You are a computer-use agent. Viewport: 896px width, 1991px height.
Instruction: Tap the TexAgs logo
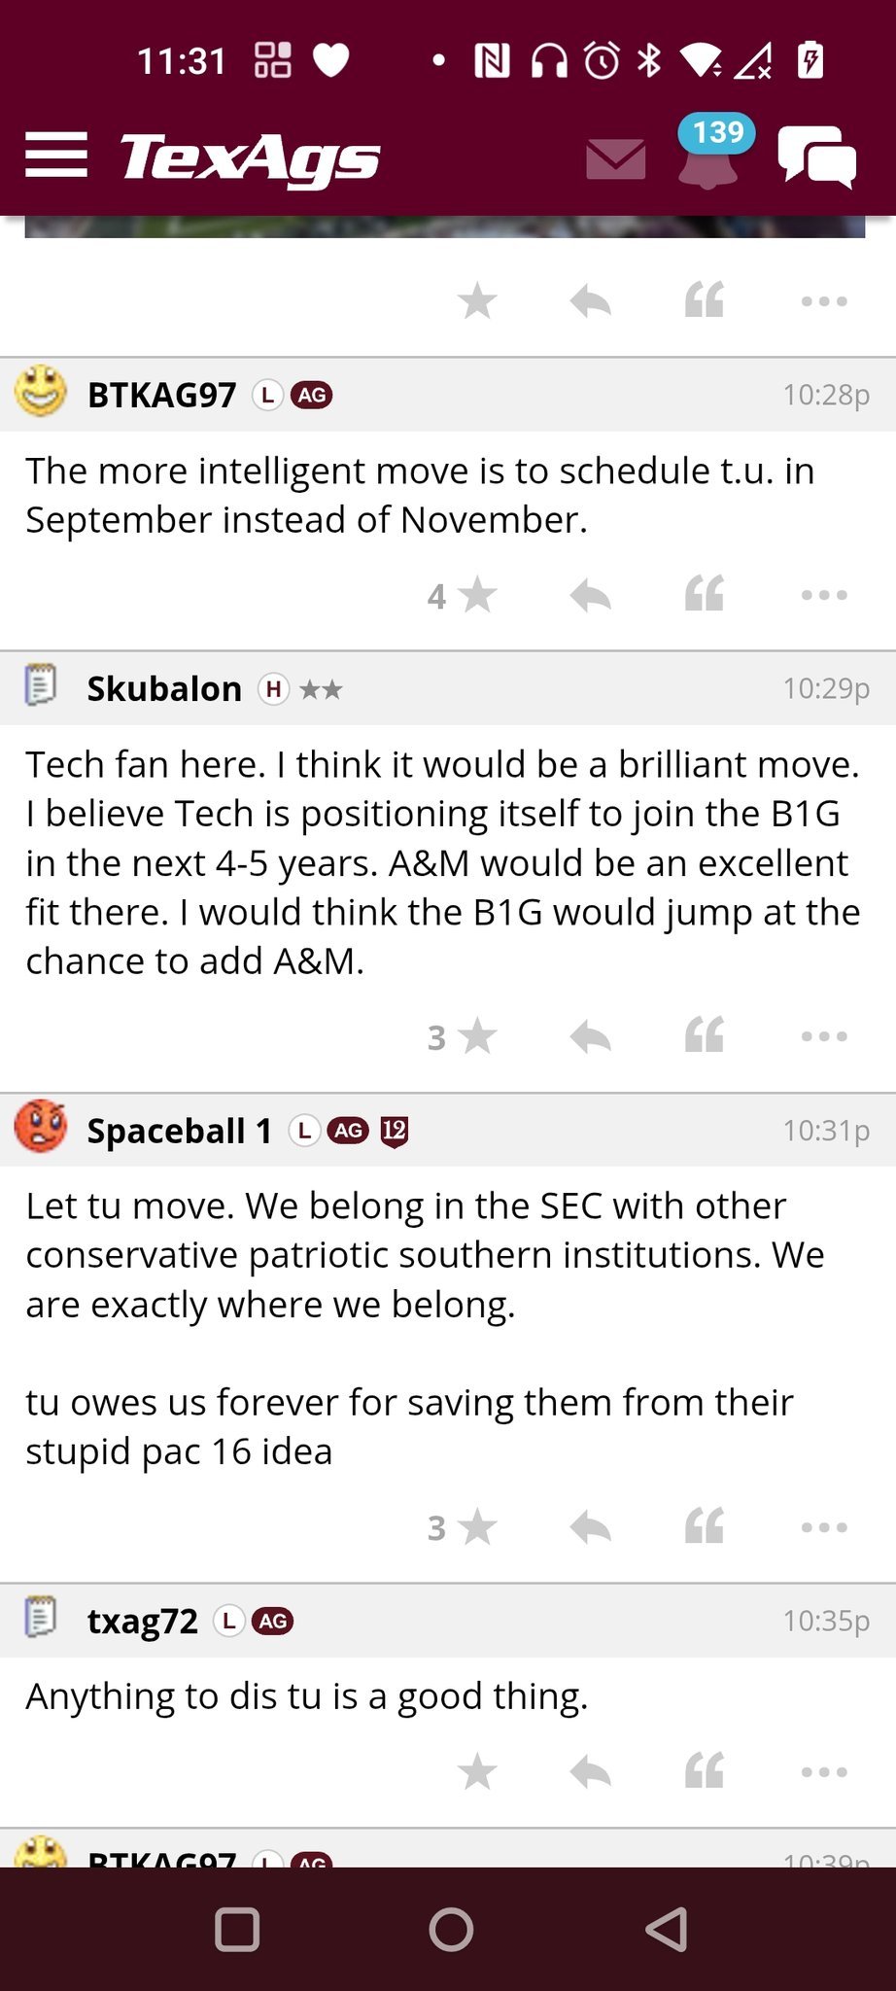250,157
